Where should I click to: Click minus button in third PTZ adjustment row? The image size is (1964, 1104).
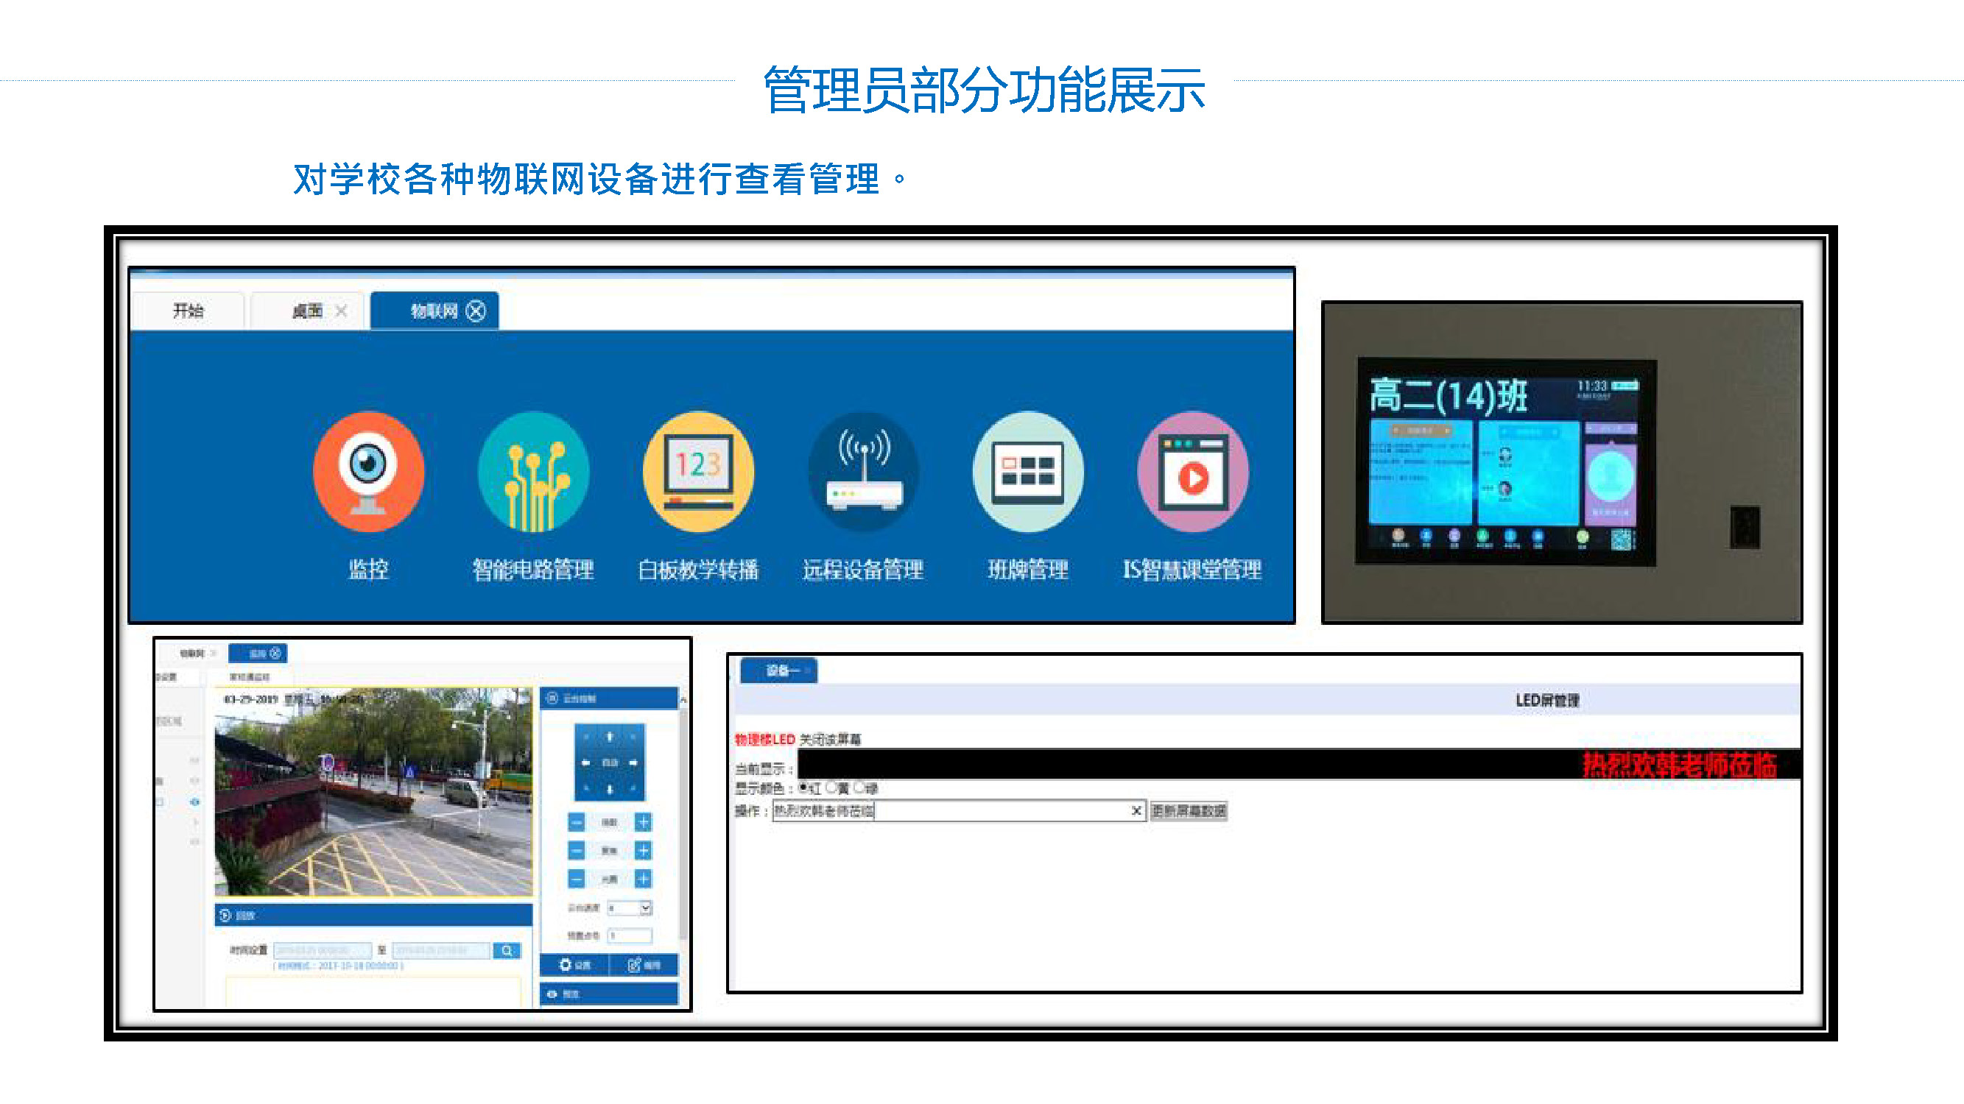tap(577, 880)
